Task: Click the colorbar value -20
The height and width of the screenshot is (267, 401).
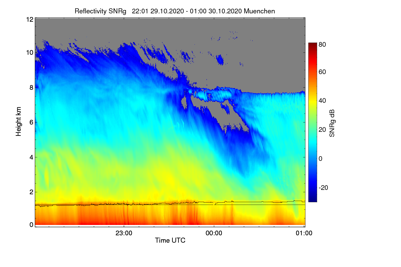Action: 323,188
